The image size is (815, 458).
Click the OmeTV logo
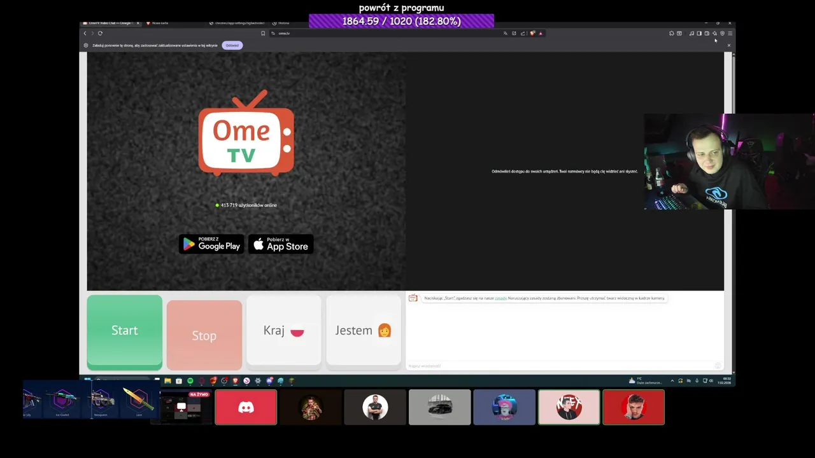(246, 134)
